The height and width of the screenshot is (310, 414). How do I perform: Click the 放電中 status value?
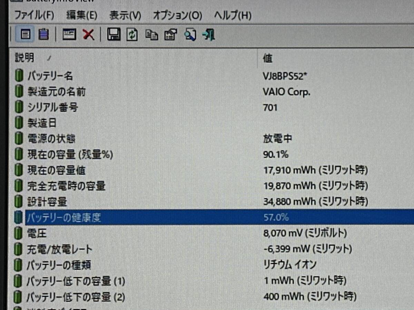pos(277,139)
